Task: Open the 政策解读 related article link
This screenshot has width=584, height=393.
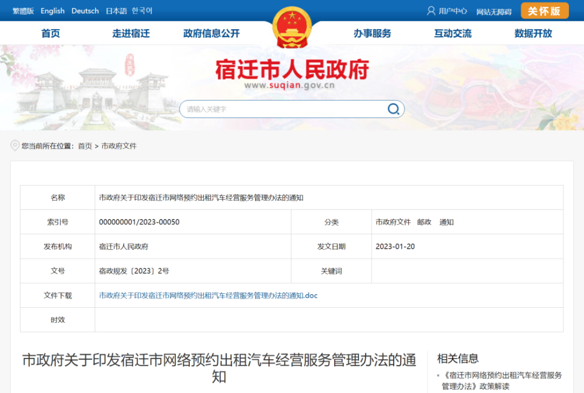Action: [x=502, y=381]
